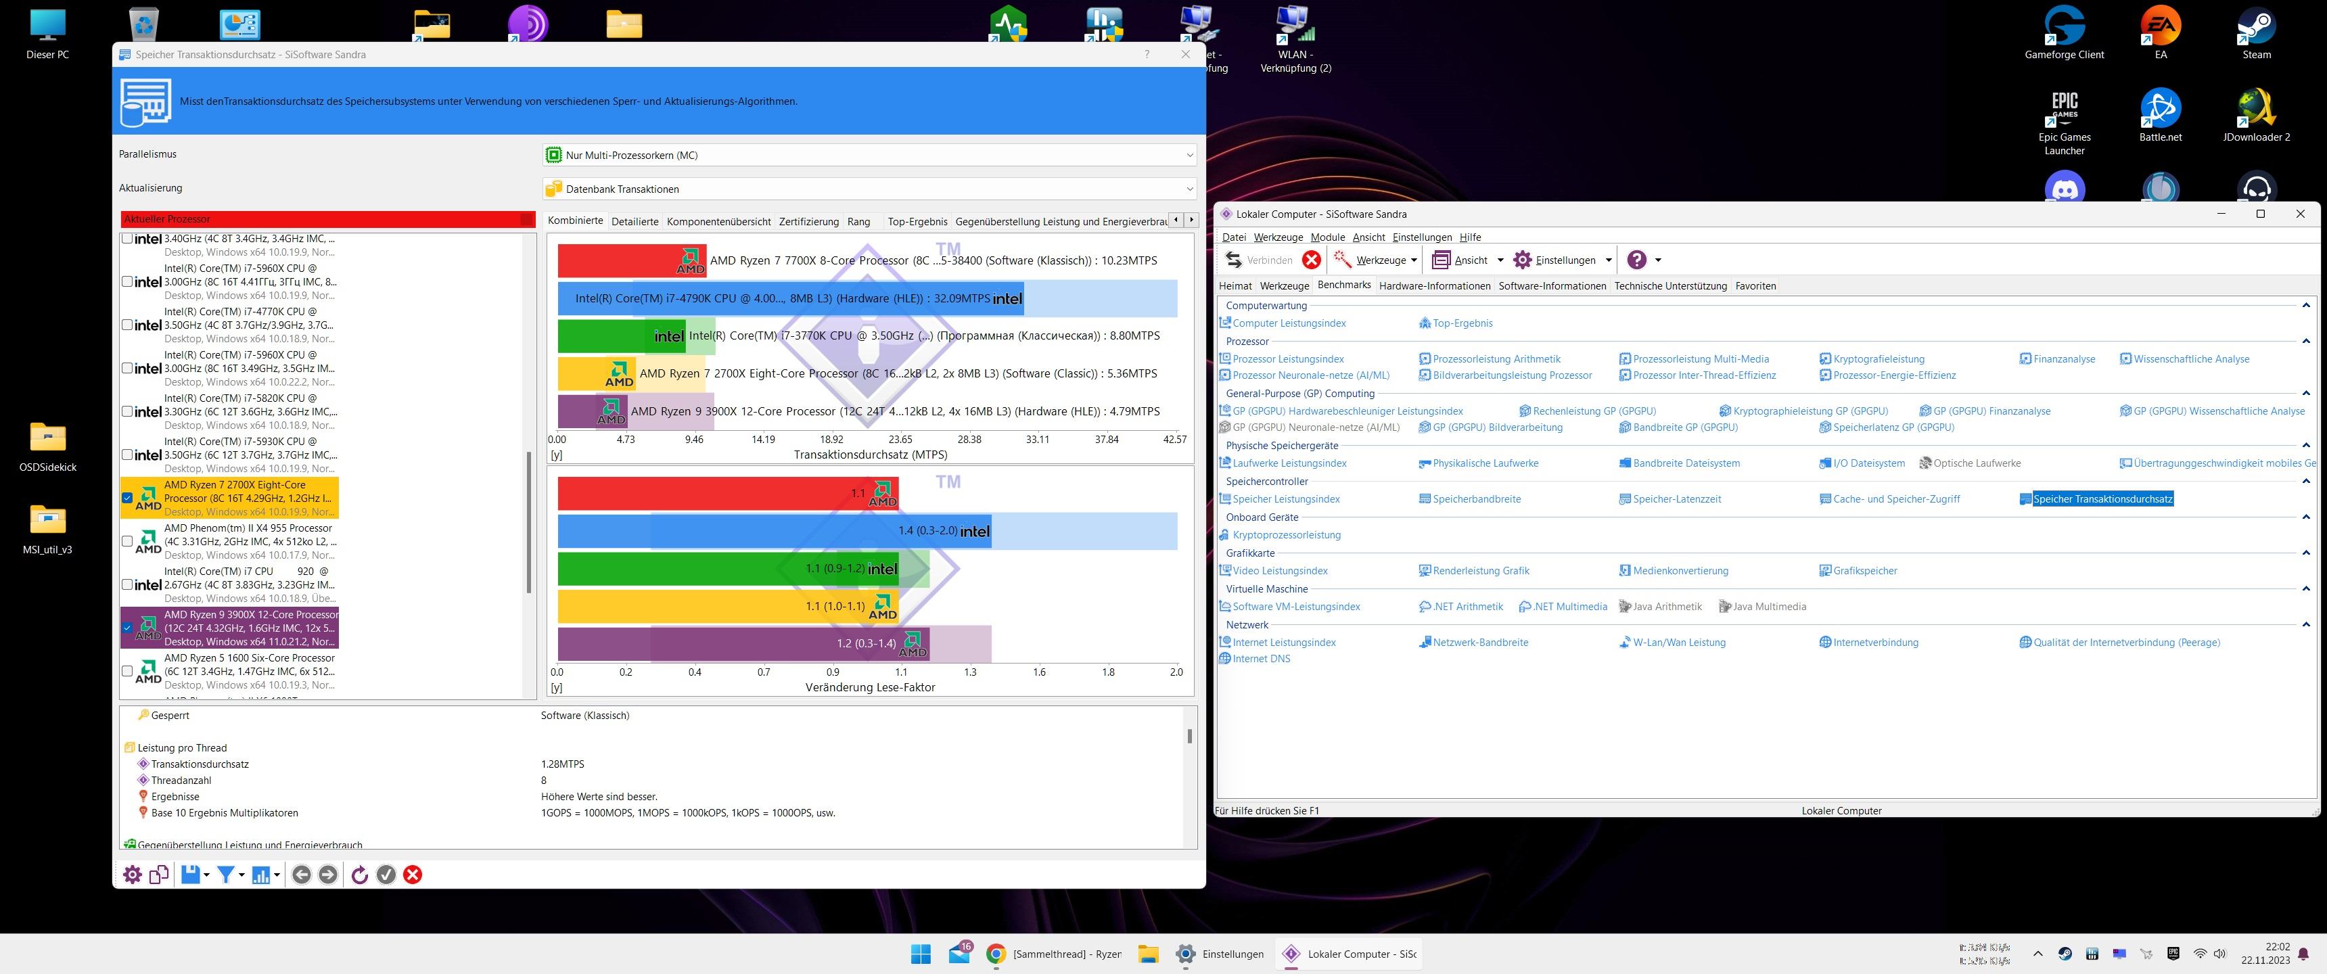Open the Hardware-Informationen tab
The height and width of the screenshot is (974, 2327).
(1433, 285)
